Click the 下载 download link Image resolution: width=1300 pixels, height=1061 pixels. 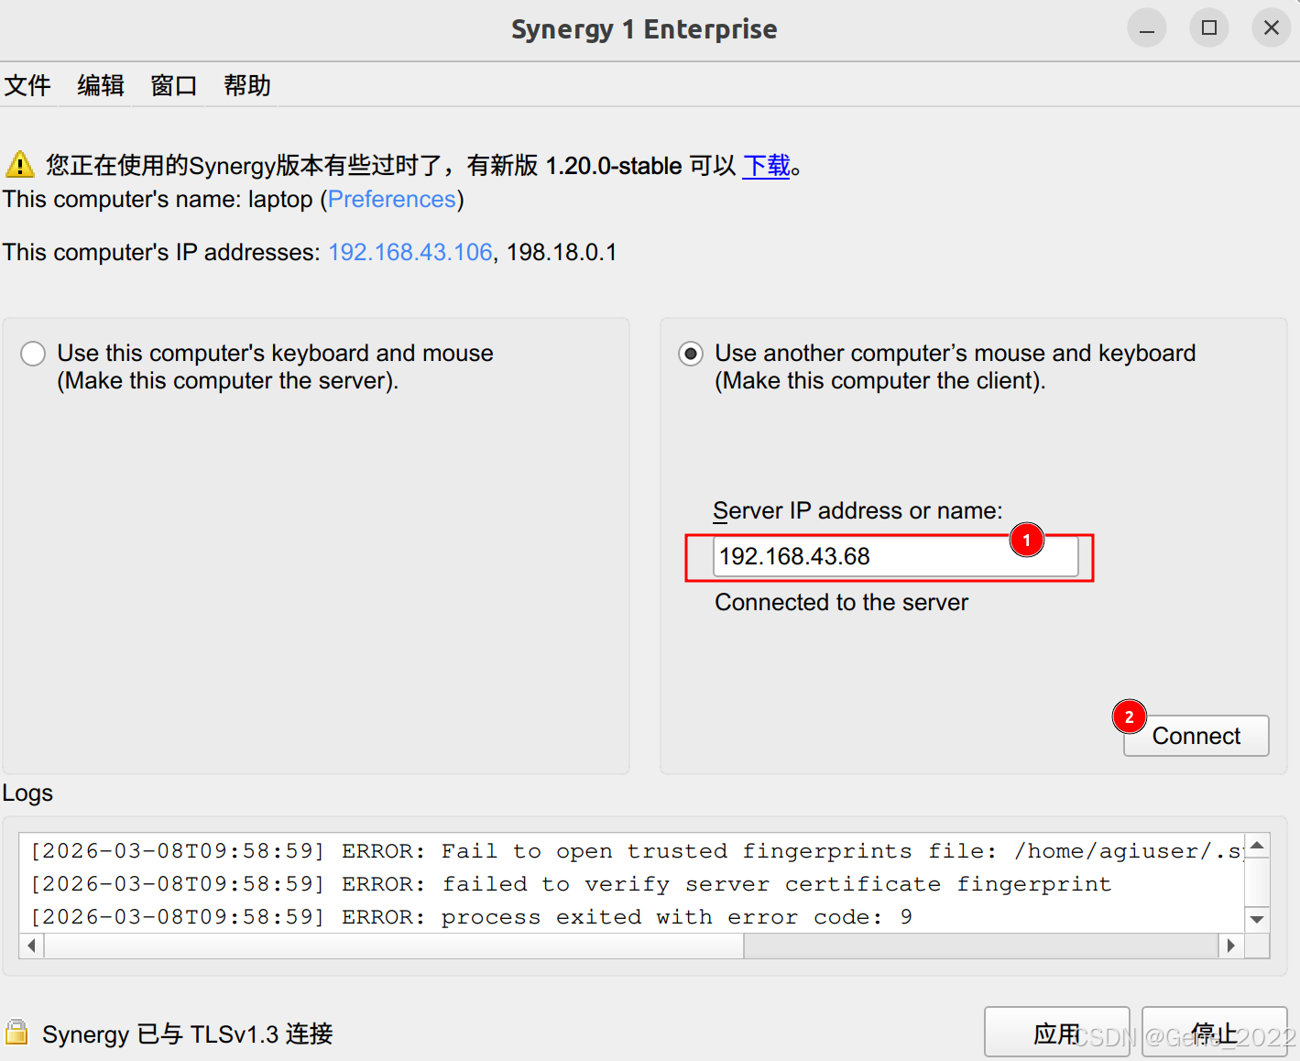pyautogui.click(x=766, y=166)
